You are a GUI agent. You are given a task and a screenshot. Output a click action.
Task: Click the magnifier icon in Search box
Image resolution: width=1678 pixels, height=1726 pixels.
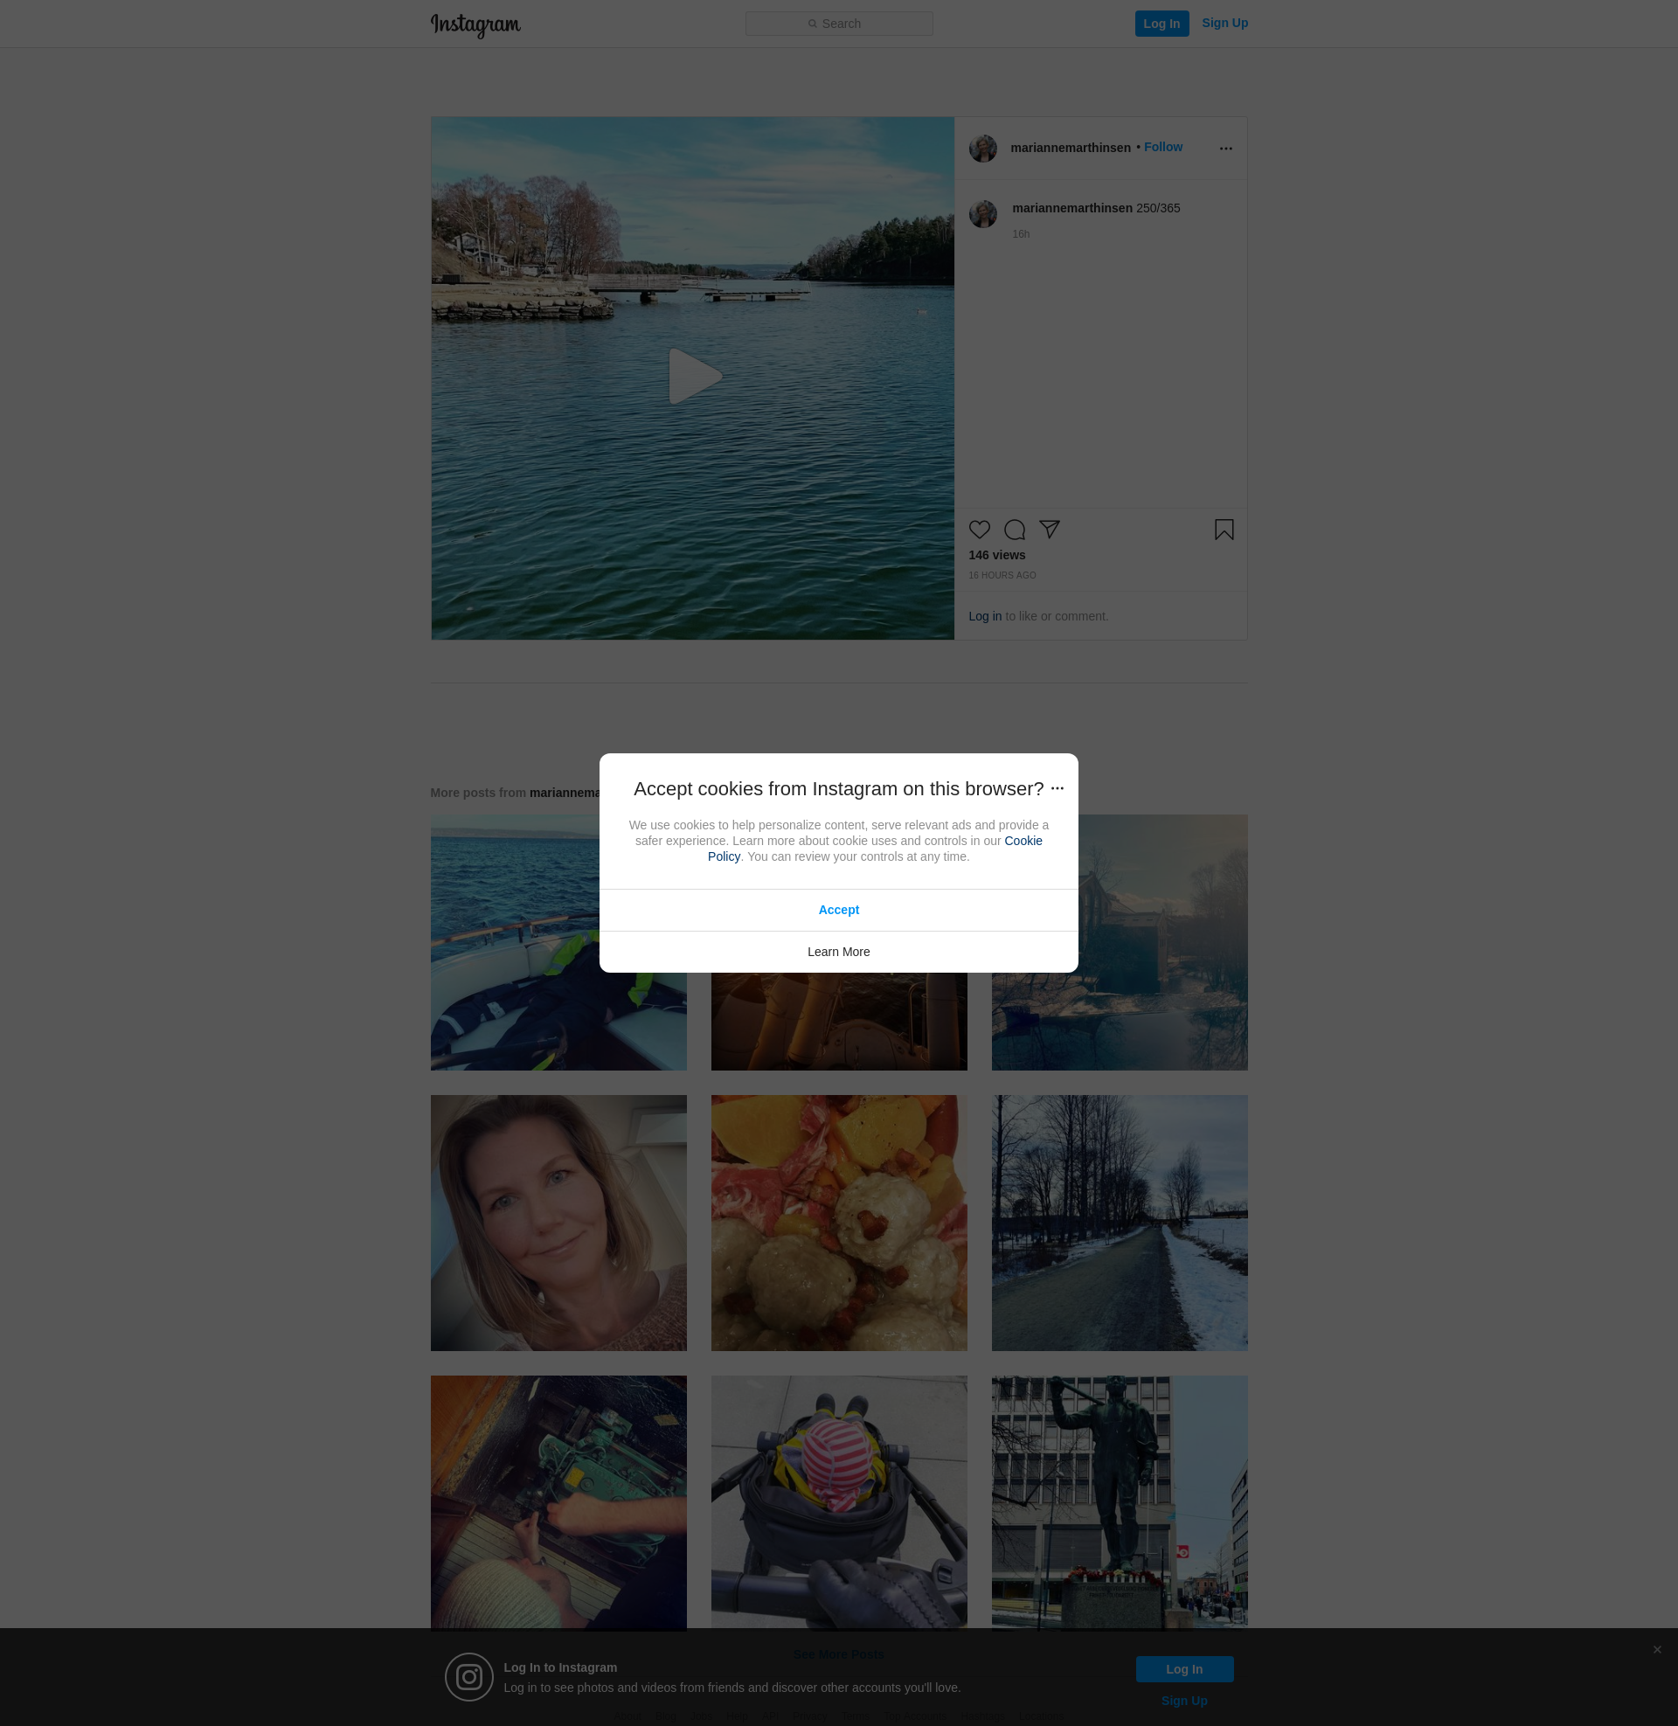tap(813, 24)
